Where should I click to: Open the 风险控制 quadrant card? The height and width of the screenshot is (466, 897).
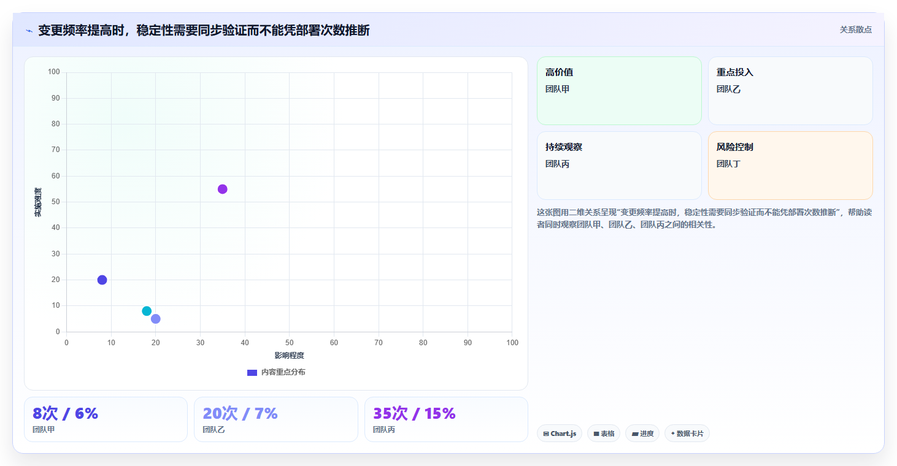tap(790, 166)
